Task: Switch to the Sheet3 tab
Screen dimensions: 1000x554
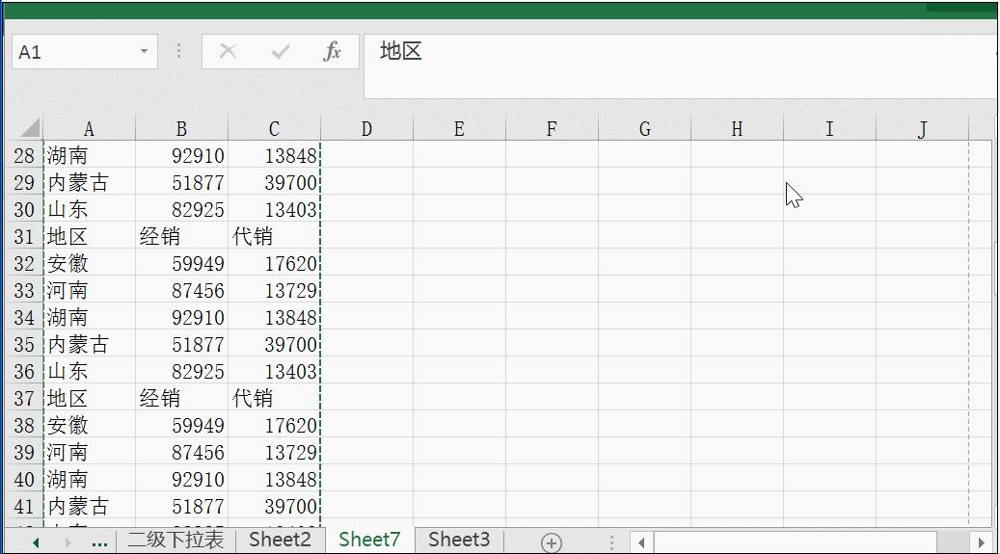Action: 459,541
